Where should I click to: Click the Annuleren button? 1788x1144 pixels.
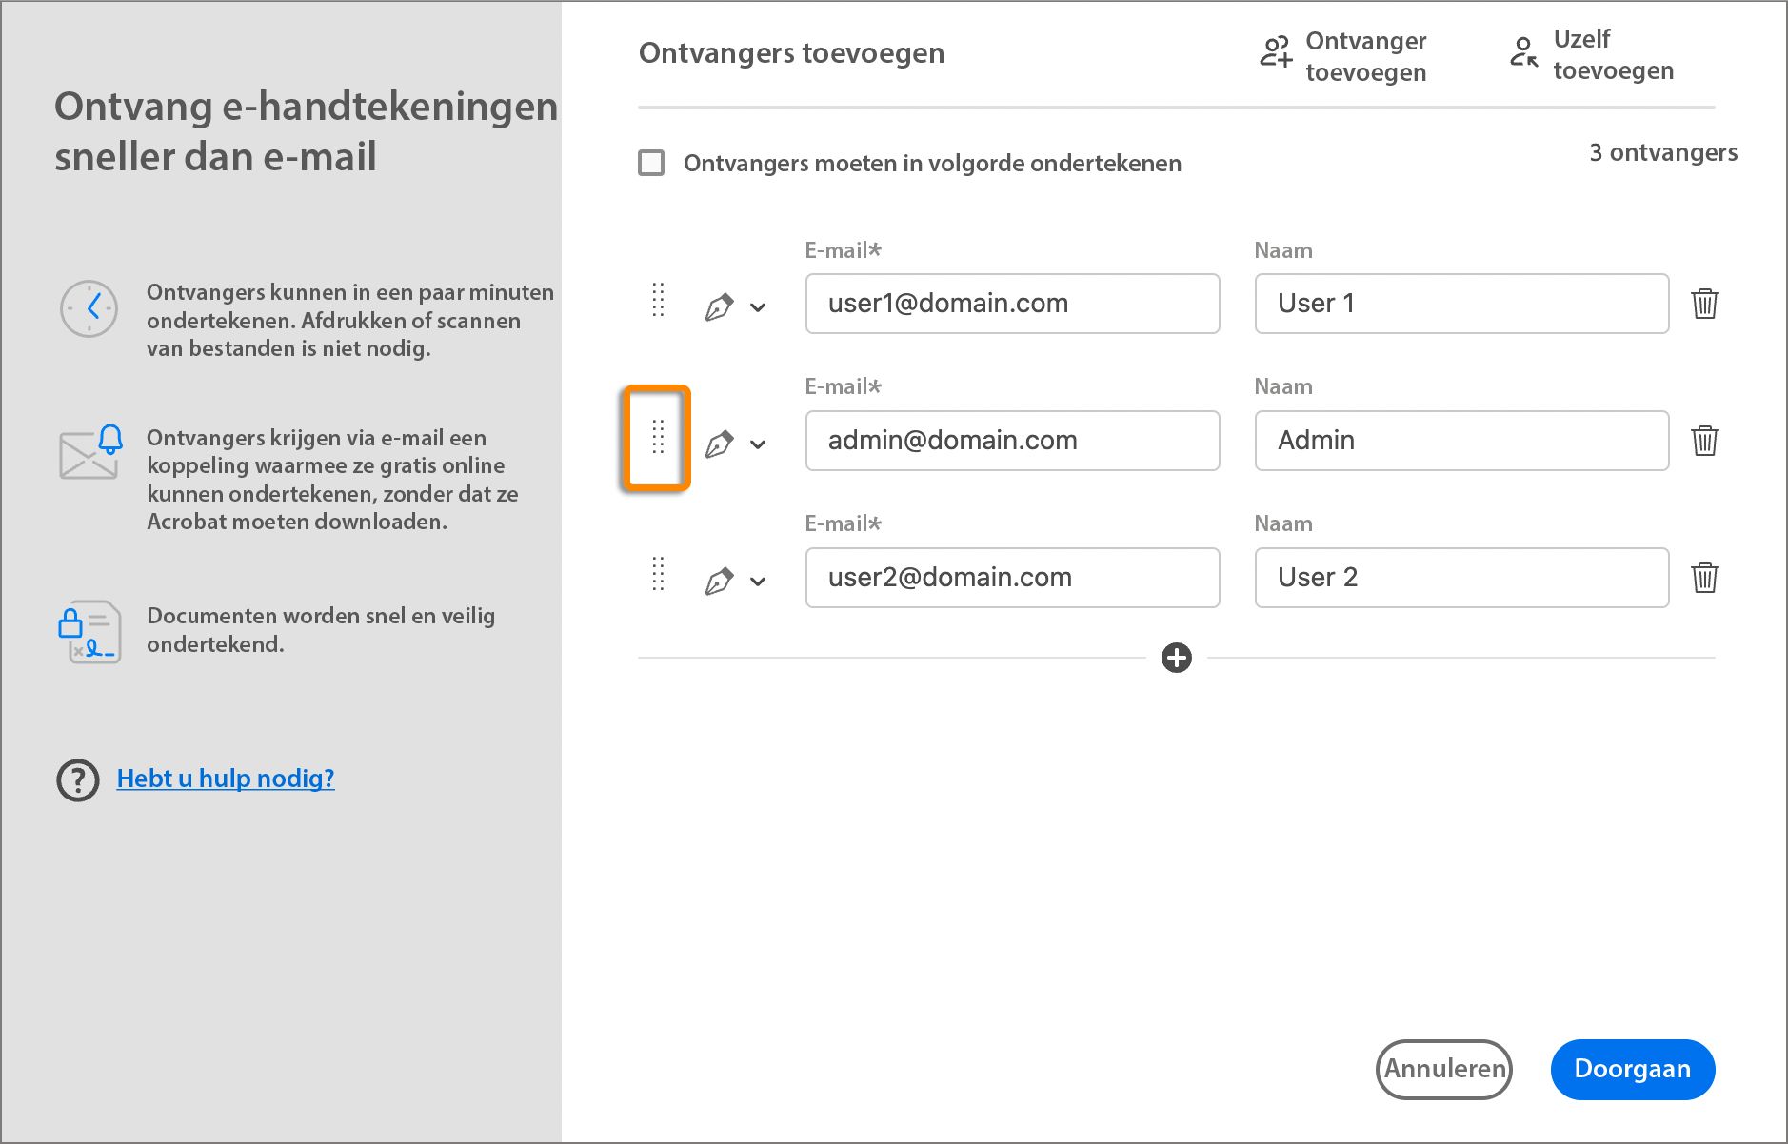[1443, 1069]
